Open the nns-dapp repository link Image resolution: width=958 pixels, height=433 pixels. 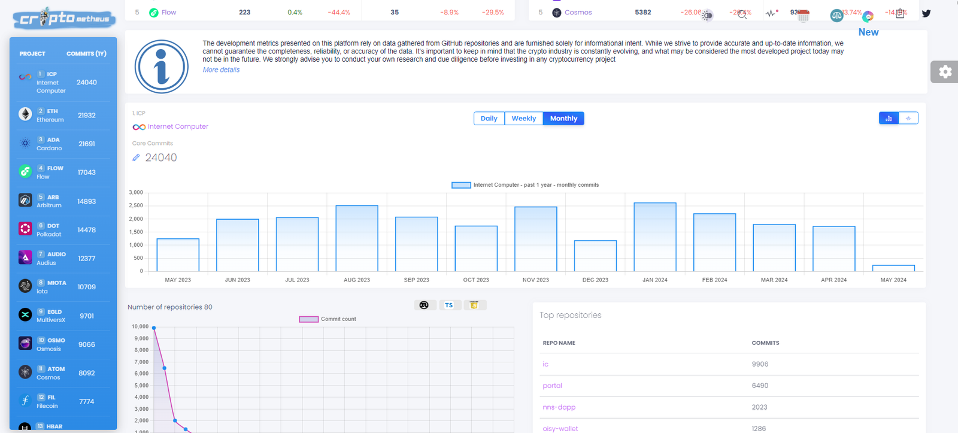click(559, 407)
